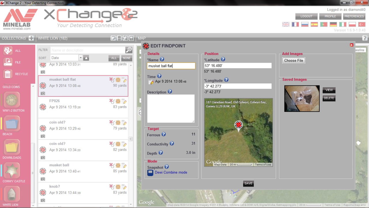
Task: Click VIEW for the saved image
Action: point(329,90)
